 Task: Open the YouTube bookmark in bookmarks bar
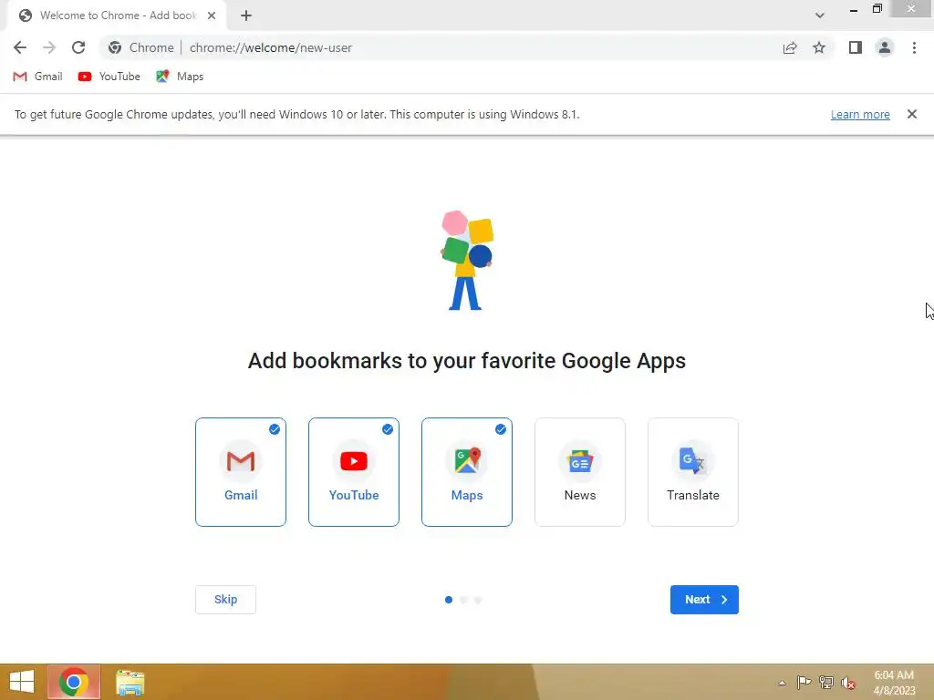109,77
